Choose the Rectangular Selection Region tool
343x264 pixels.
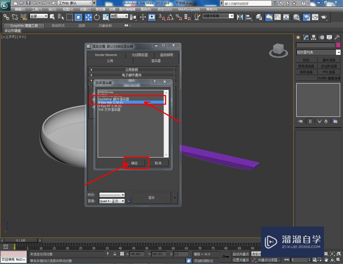(70, 17)
